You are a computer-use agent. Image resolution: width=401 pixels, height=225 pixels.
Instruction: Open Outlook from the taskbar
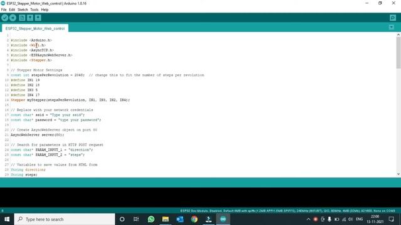click(x=180, y=219)
